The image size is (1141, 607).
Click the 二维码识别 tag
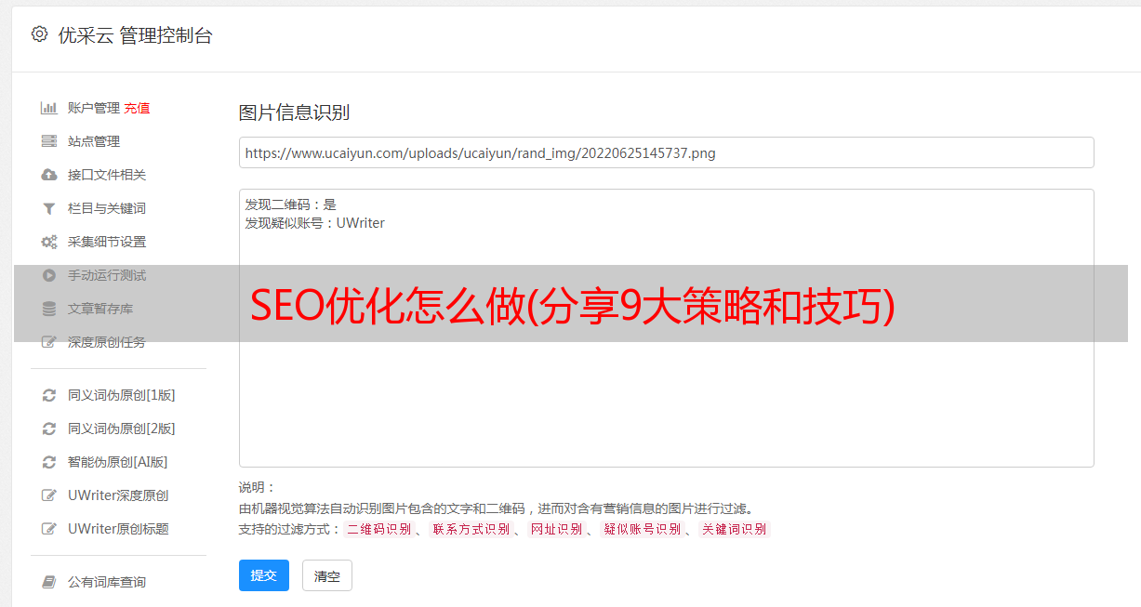[378, 529]
